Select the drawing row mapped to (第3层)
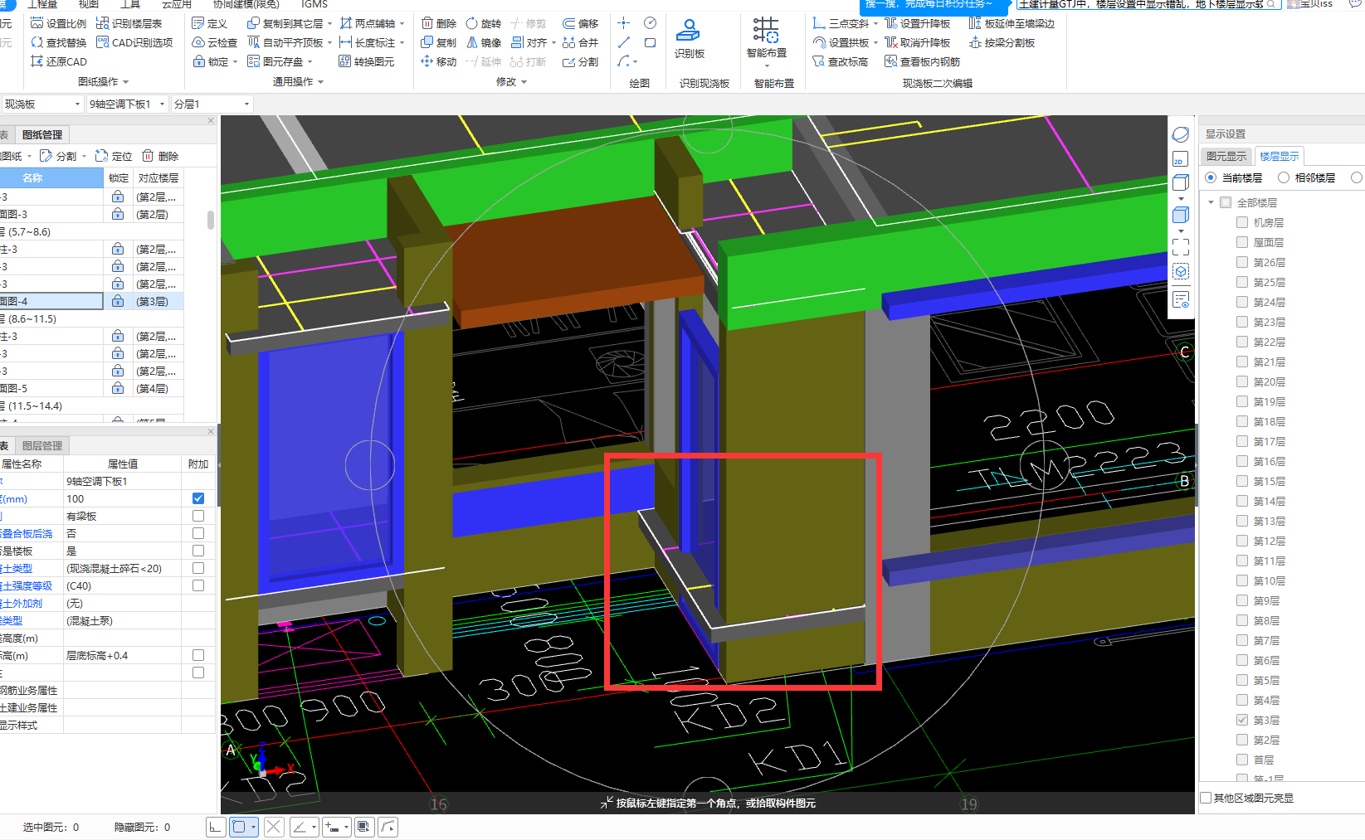Screen dimensions: 1365x840 point(91,301)
